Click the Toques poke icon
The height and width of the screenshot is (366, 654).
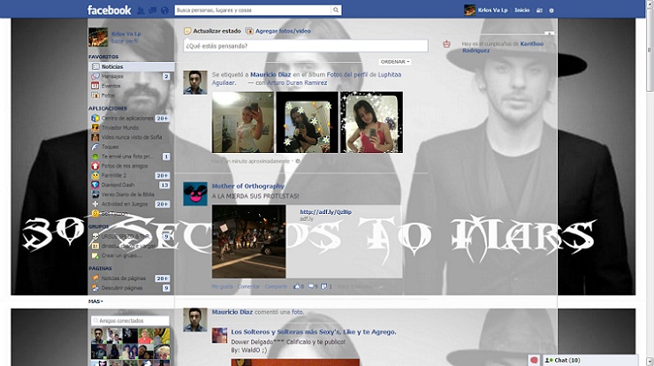95,147
